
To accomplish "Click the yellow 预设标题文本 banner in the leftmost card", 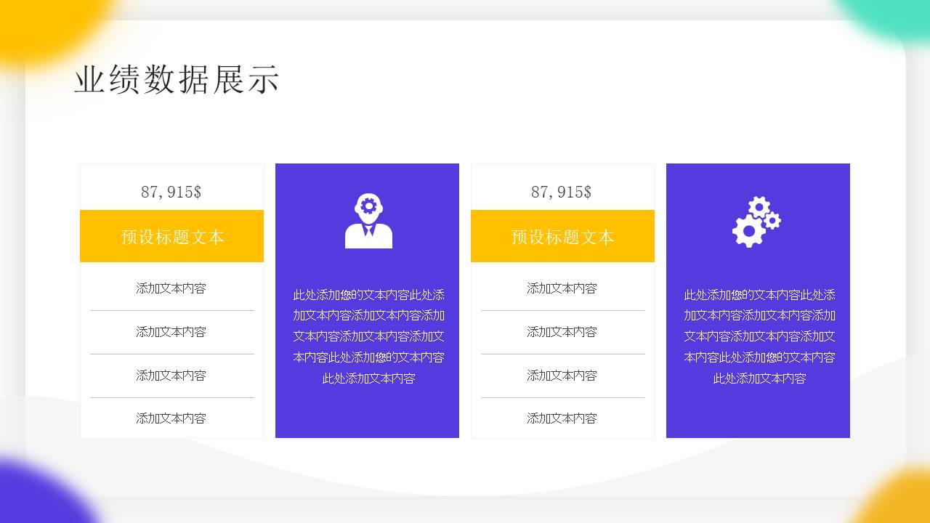I will pyautogui.click(x=172, y=237).
